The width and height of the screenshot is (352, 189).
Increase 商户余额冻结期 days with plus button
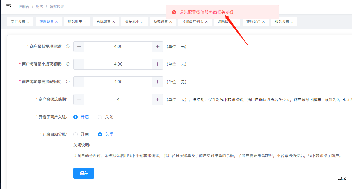pyautogui.click(x=157, y=99)
